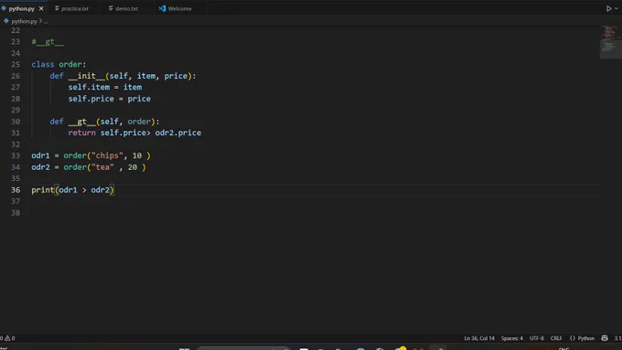Switch to the python.py editor tab

(x=22, y=8)
